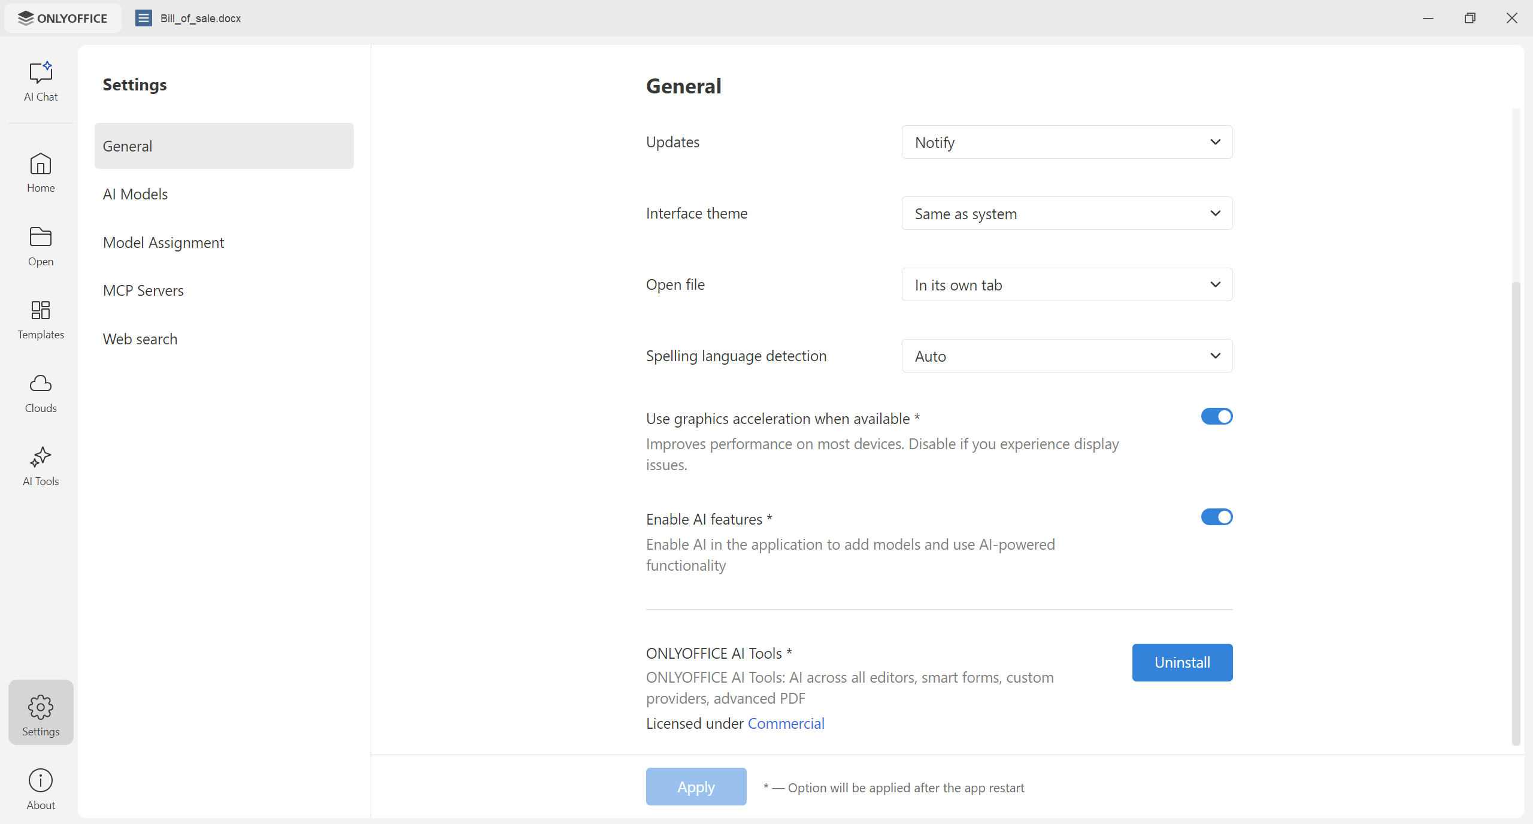Click the Bill_of_sale.docx document icon
The image size is (1533, 824).
click(144, 18)
